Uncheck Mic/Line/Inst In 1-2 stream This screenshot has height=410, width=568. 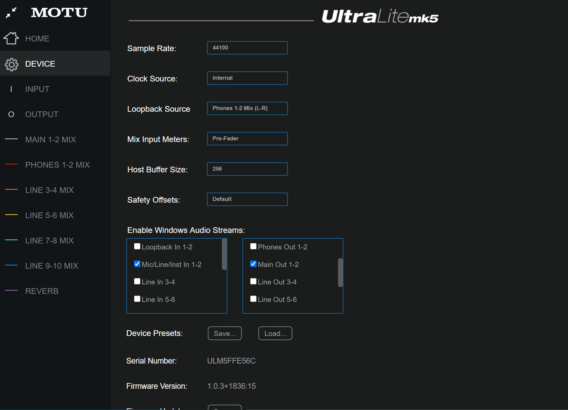(x=137, y=264)
